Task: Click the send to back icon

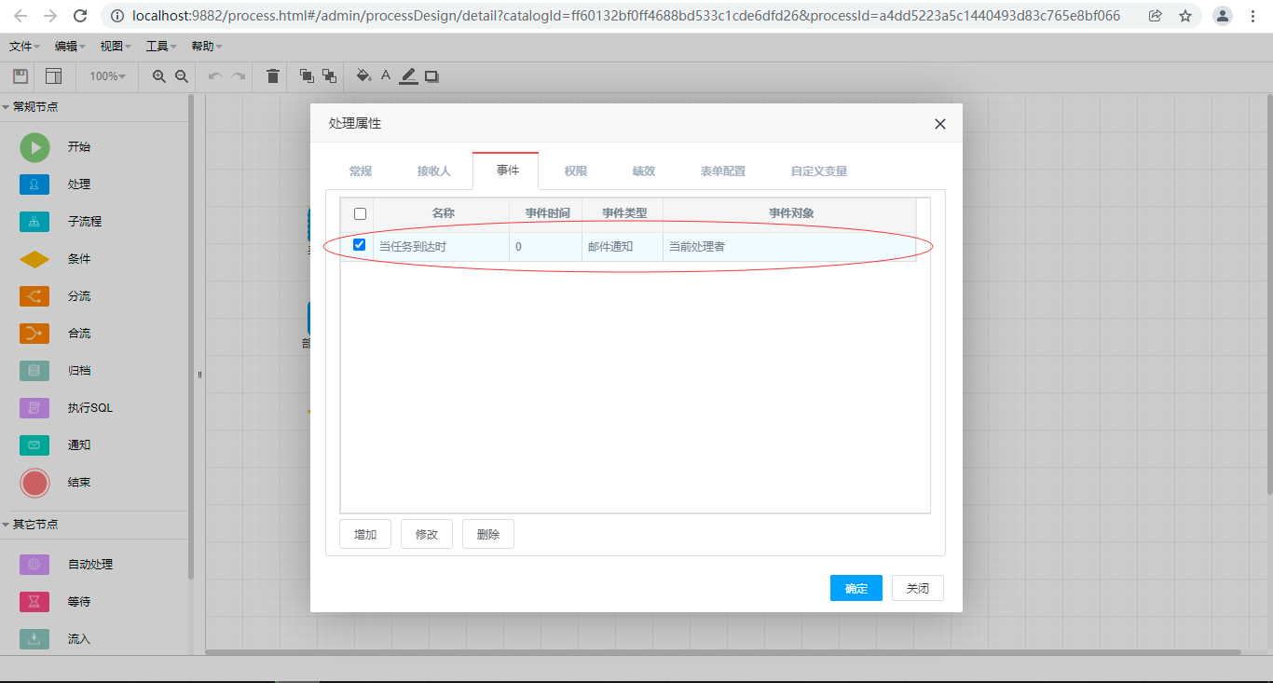Action: coord(329,76)
